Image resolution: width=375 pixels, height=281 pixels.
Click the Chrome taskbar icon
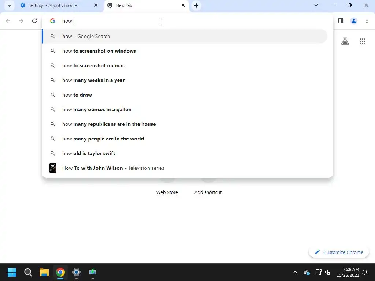[60, 272]
